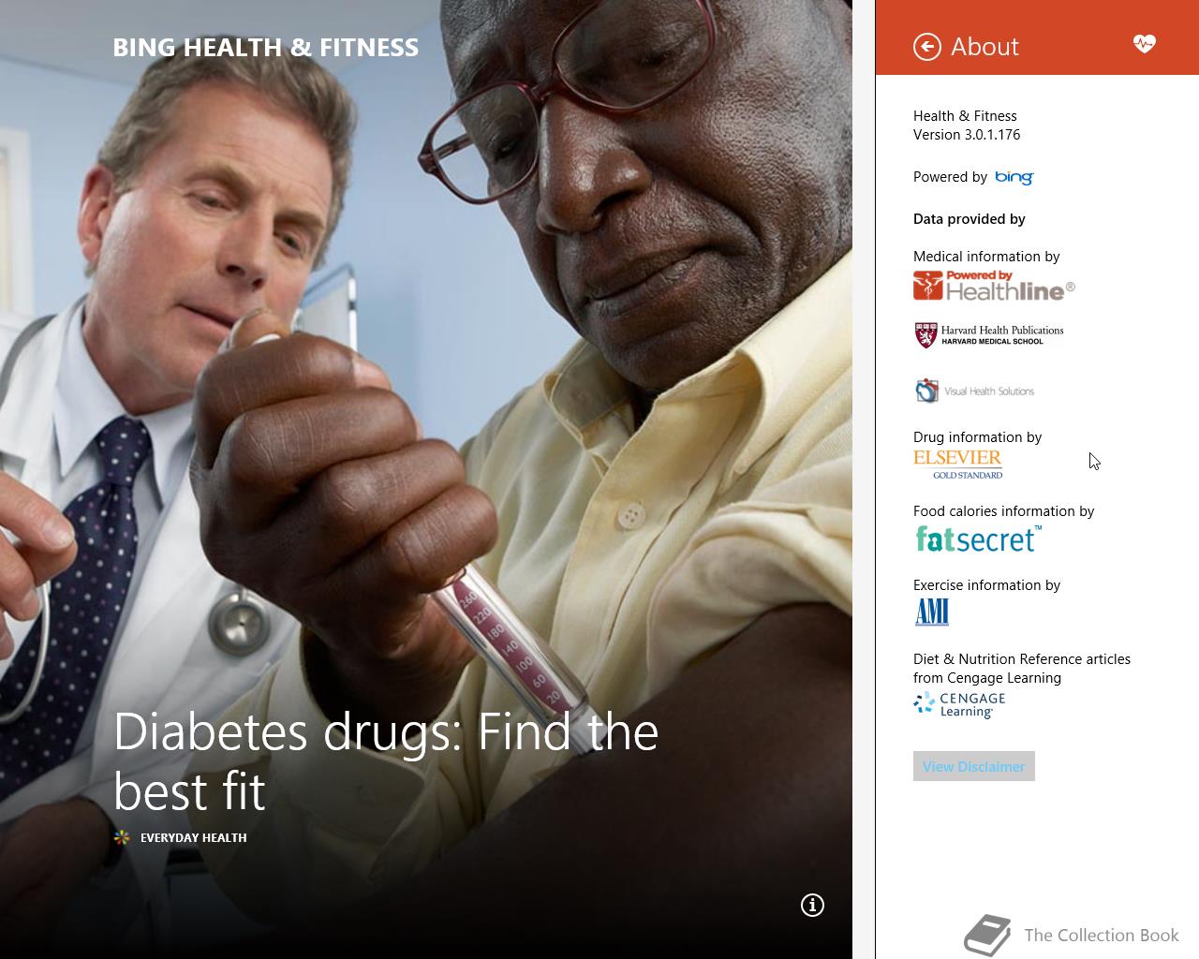Click the Cengage Learning logo
The height and width of the screenshot is (959, 1199).
(x=959, y=705)
